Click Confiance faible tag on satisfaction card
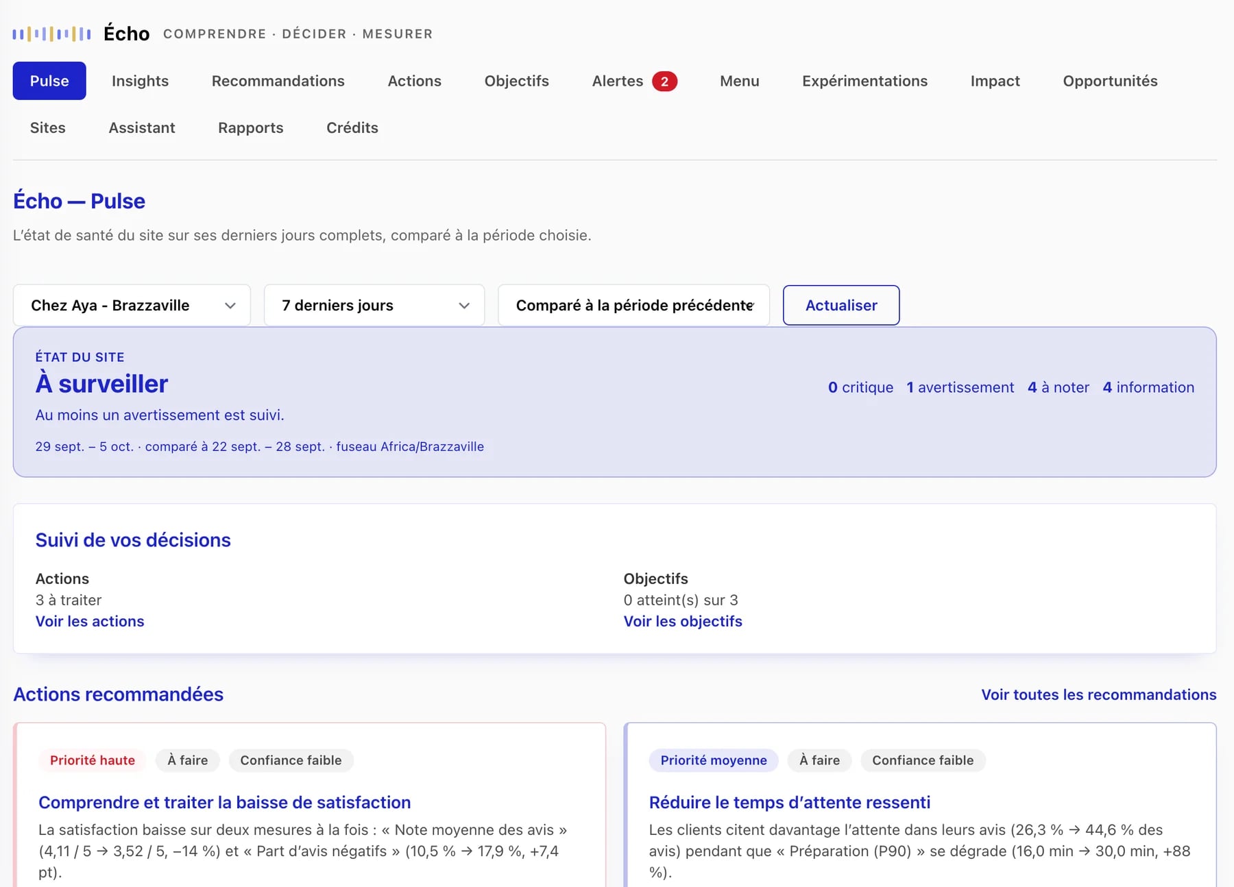The width and height of the screenshot is (1234, 887). click(x=291, y=760)
